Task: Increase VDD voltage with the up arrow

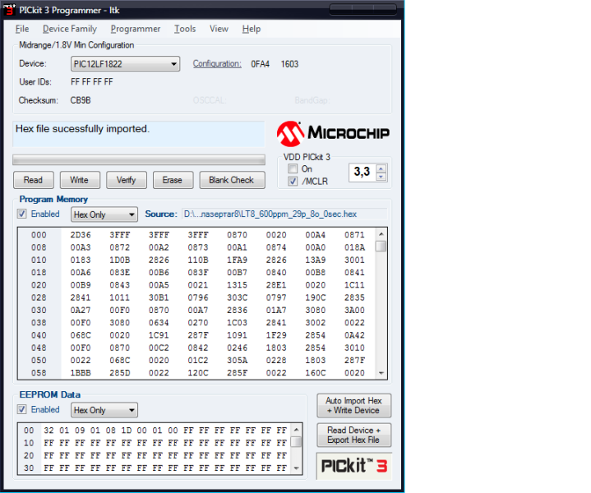Action: coord(381,168)
